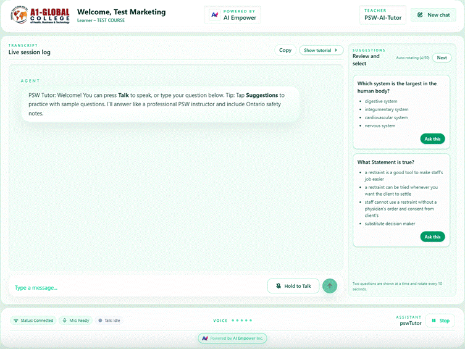Click 'cardiovascular system' option
The height and width of the screenshot is (349, 465).
pos(386,117)
